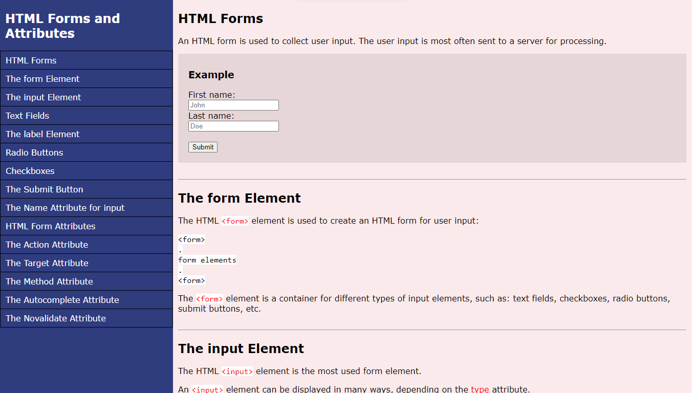Open The Novalidate Attribute link

pos(86,318)
